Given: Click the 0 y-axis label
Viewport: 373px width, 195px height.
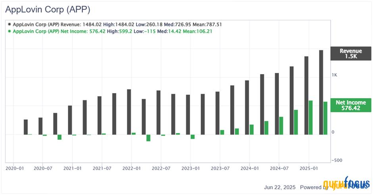Looking at the screenshot, I should pyautogui.click(x=333, y=132).
